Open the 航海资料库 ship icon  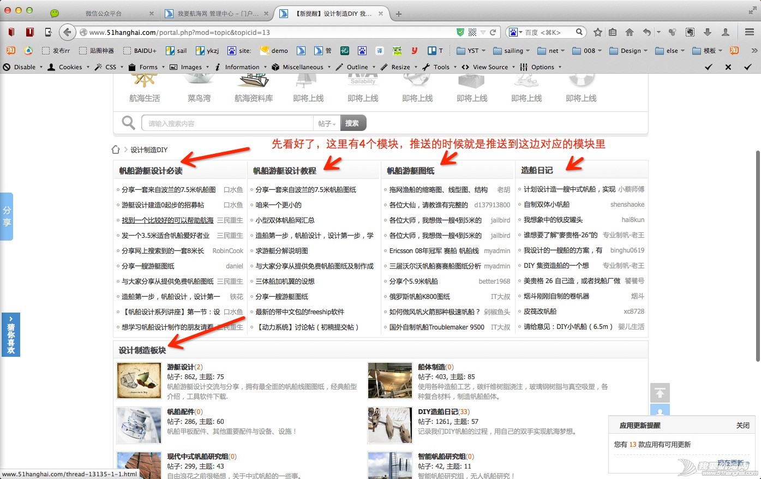click(x=254, y=80)
